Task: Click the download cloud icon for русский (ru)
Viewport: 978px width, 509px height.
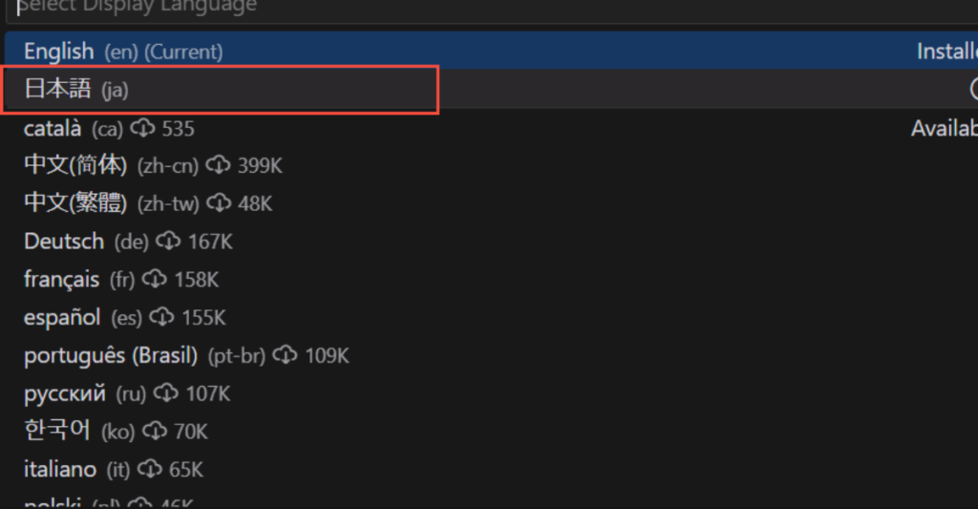Action: 166,393
